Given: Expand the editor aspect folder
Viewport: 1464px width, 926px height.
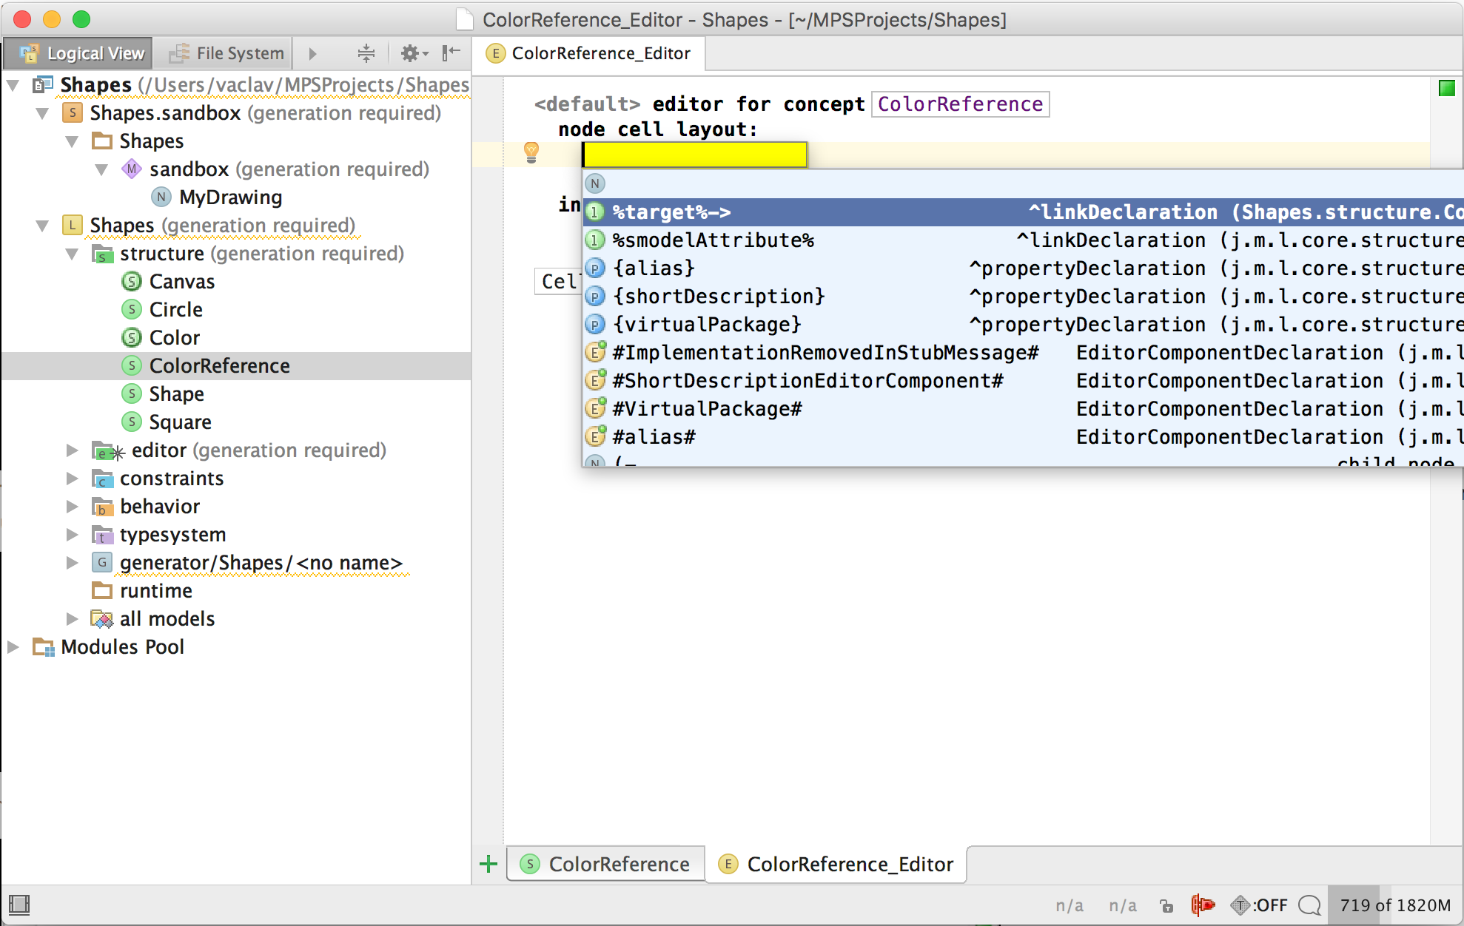Looking at the screenshot, I should click(x=72, y=450).
